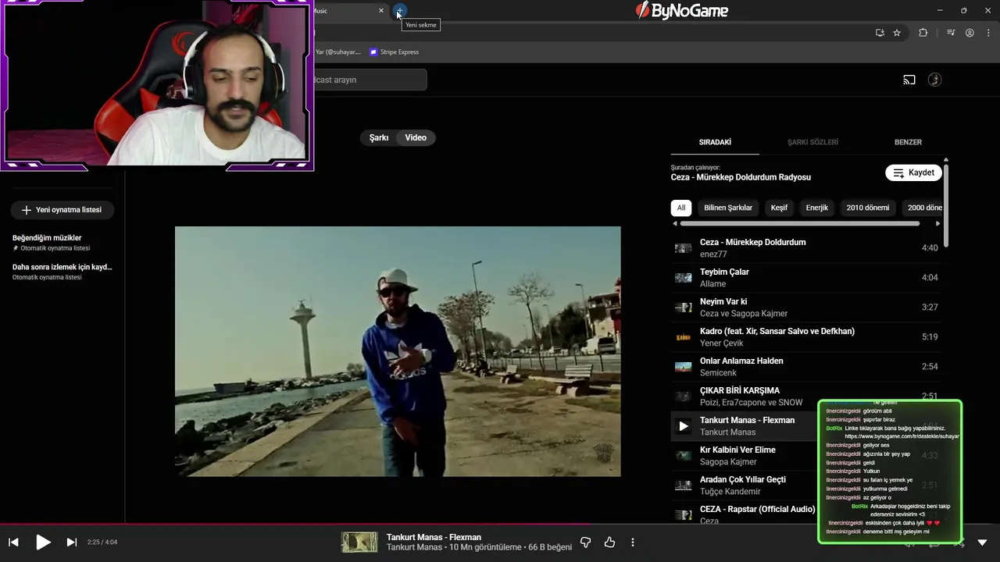Viewport: 1000px width, 562px height.
Task: Open the BENZER tab
Action: [x=908, y=142]
